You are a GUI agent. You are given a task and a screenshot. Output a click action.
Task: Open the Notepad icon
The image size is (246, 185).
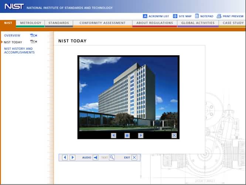click(197, 16)
